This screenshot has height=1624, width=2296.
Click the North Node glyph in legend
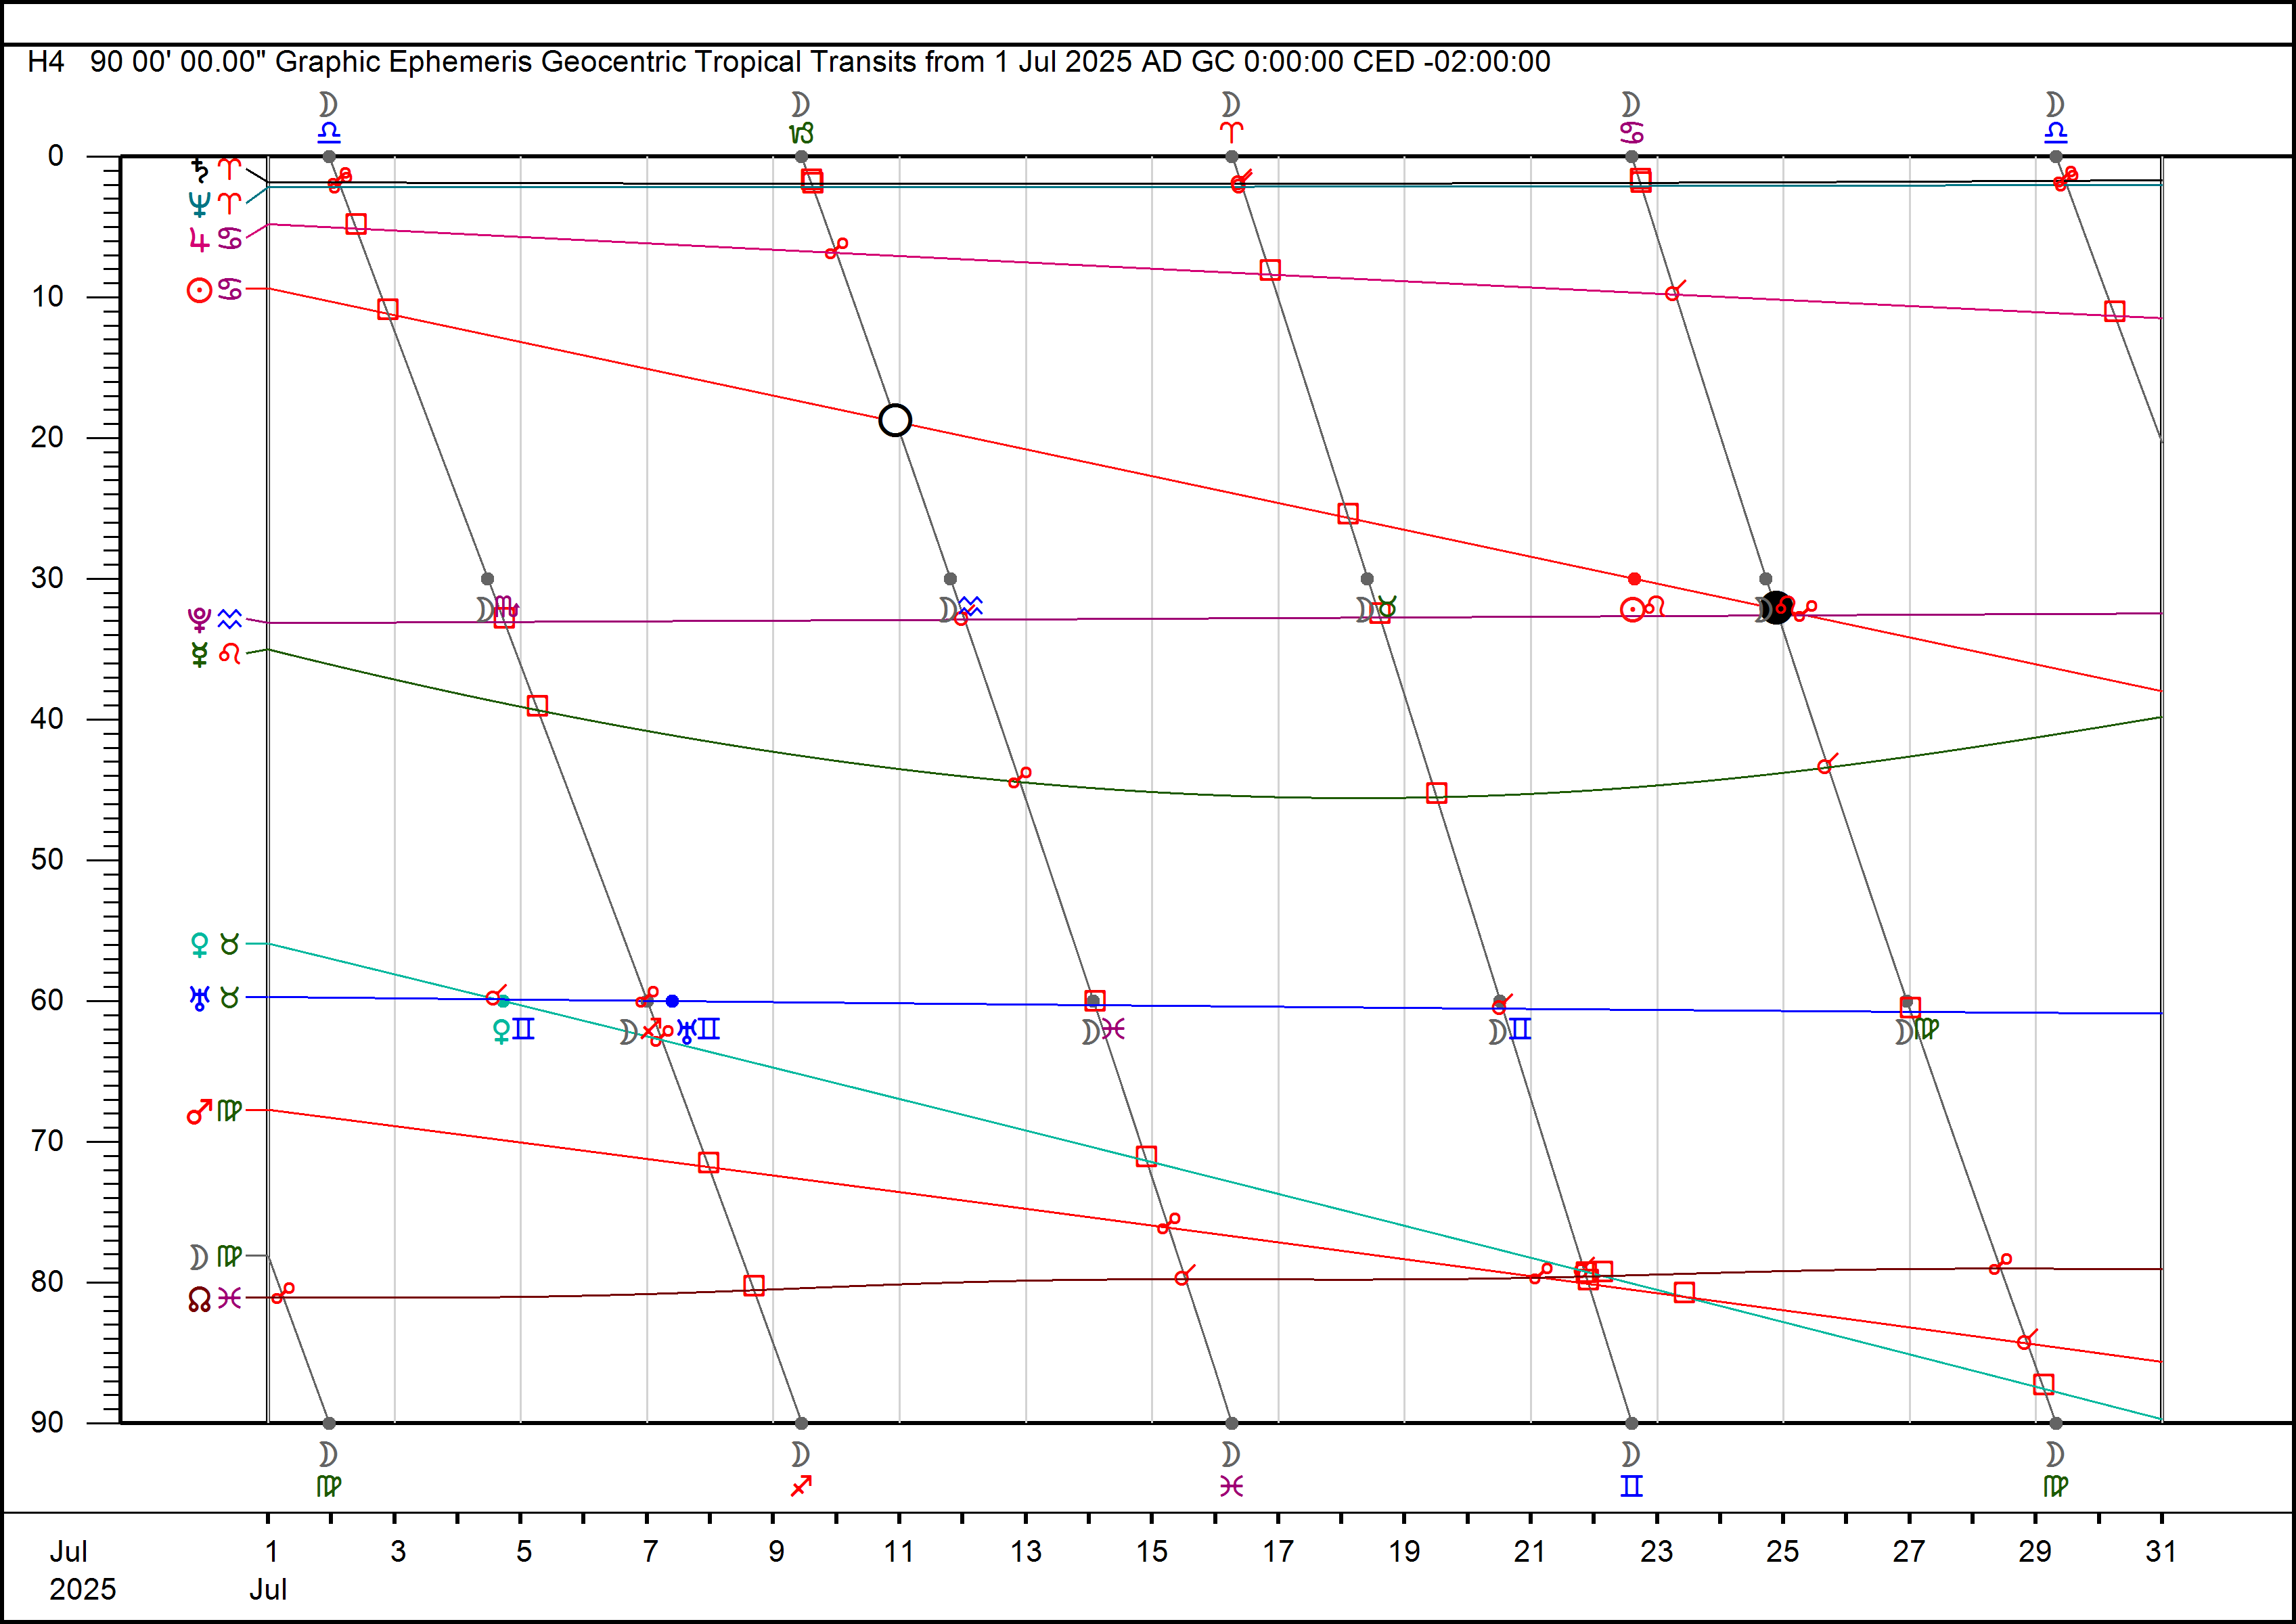click(200, 1299)
